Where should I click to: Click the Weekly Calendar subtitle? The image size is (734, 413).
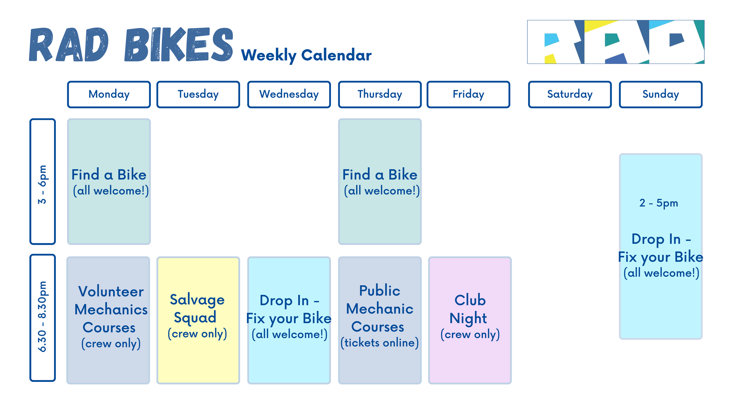pos(306,56)
